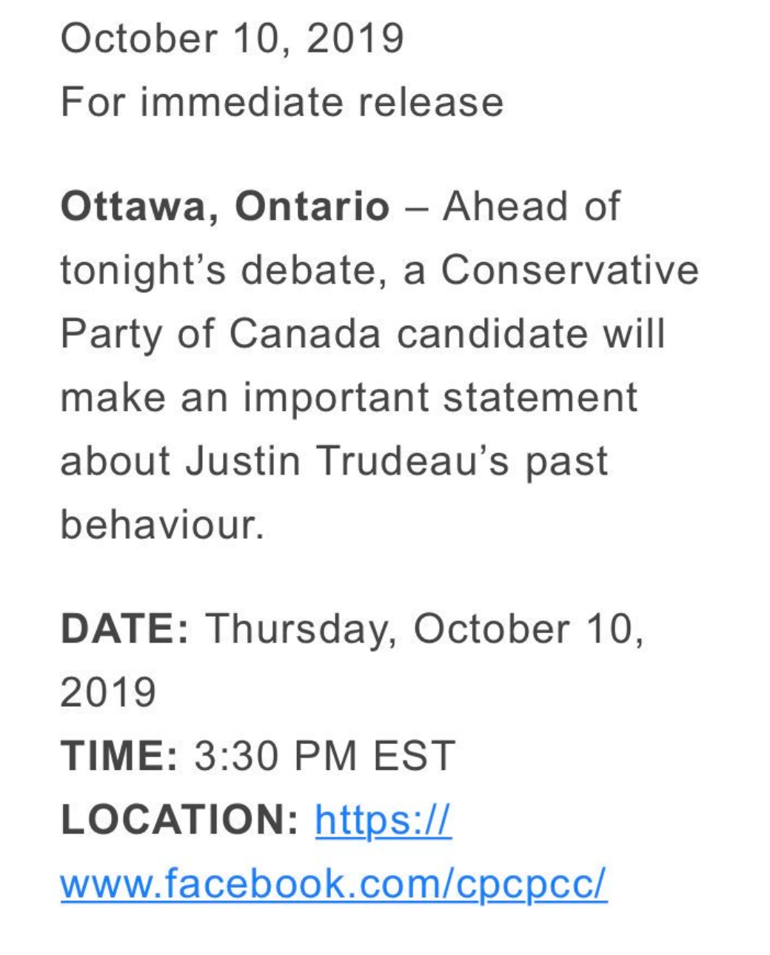
Task: Click the bold 'DATE:' label
Action: (x=125, y=629)
